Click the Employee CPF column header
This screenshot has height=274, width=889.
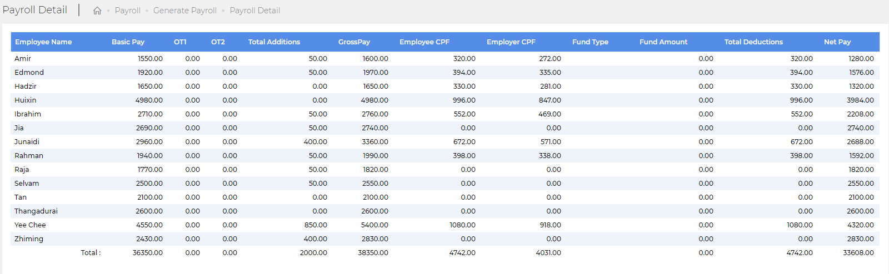[x=424, y=42]
